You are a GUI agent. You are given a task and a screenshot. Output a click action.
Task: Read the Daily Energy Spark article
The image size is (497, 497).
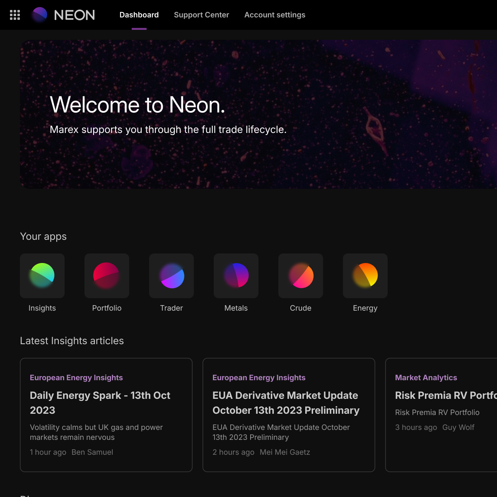(x=100, y=403)
